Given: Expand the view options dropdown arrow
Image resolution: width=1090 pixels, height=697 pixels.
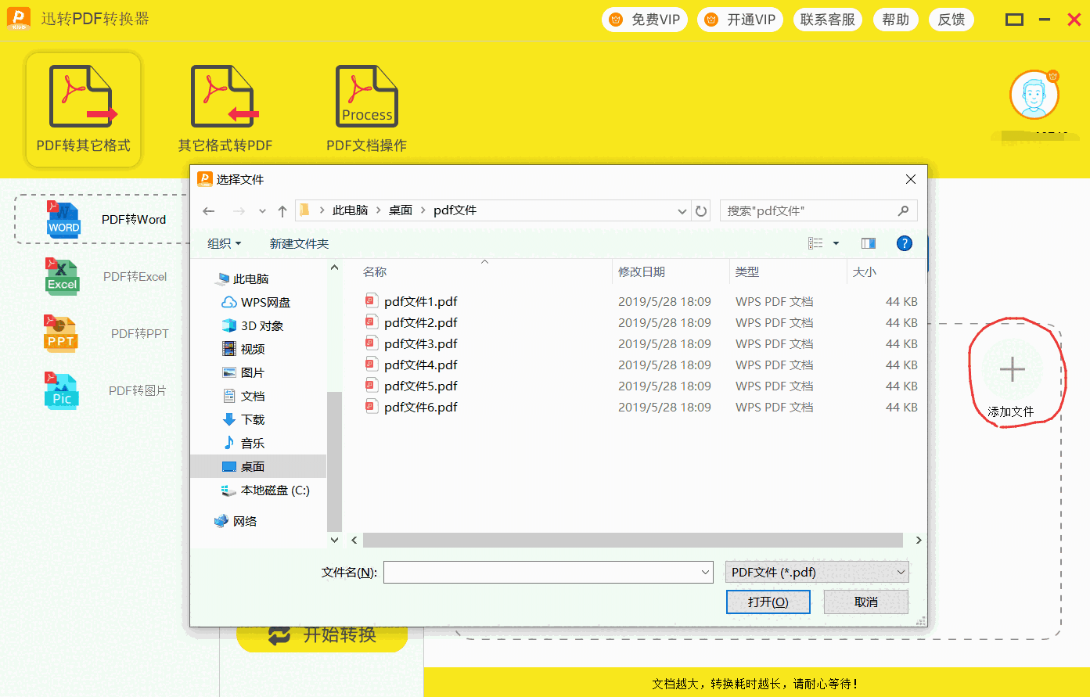Looking at the screenshot, I should pos(836,244).
